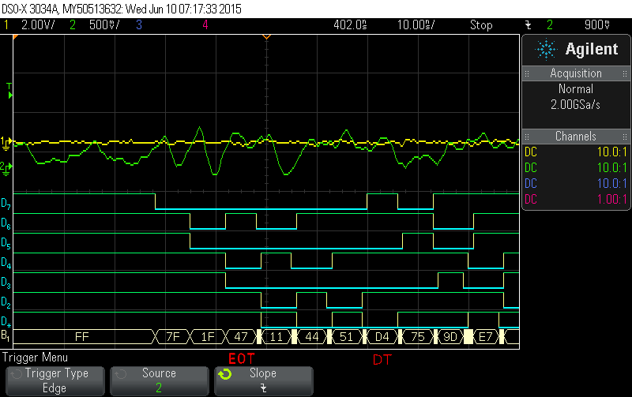Select the FF bus decode value
This screenshot has height=397, width=632.
pyautogui.click(x=81, y=336)
